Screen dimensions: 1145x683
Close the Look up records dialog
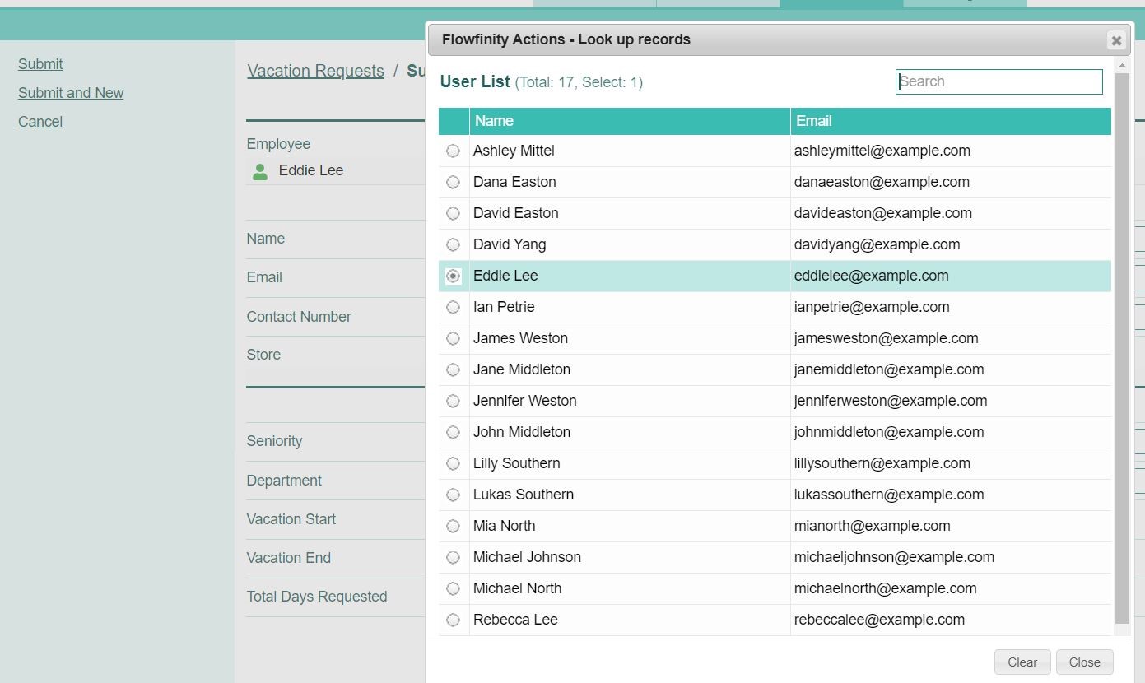pos(1116,40)
